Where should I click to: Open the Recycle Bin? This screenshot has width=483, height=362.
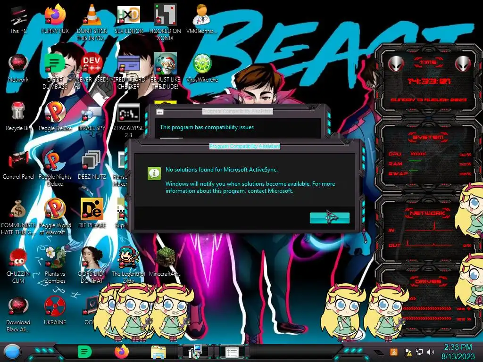[18, 116]
